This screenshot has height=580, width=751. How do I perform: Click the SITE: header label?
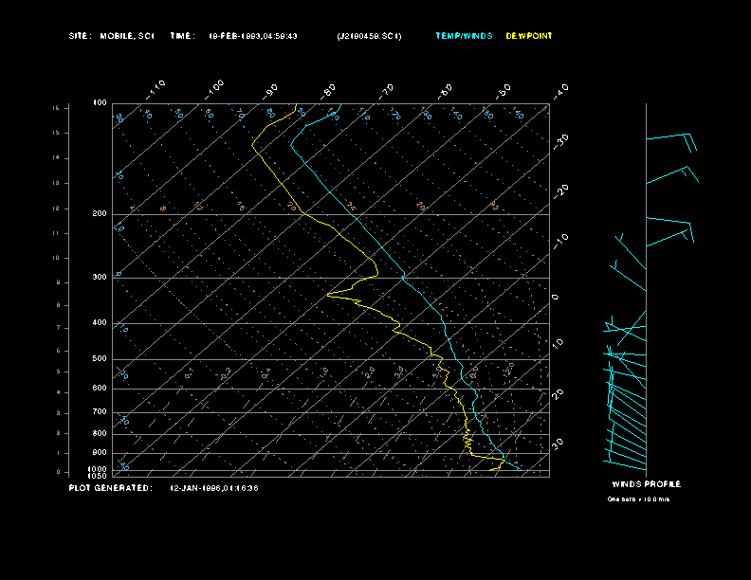click(80, 36)
